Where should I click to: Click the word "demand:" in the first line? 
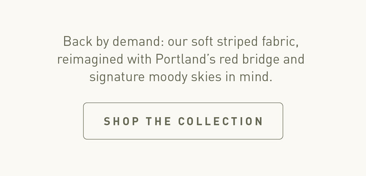(139, 41)
